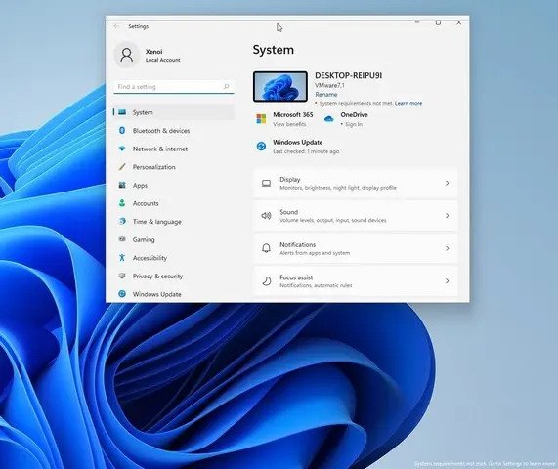Viewport: 558px width, 469px height.
Task: Go to the Apps category
Action: tap(174, 185)
